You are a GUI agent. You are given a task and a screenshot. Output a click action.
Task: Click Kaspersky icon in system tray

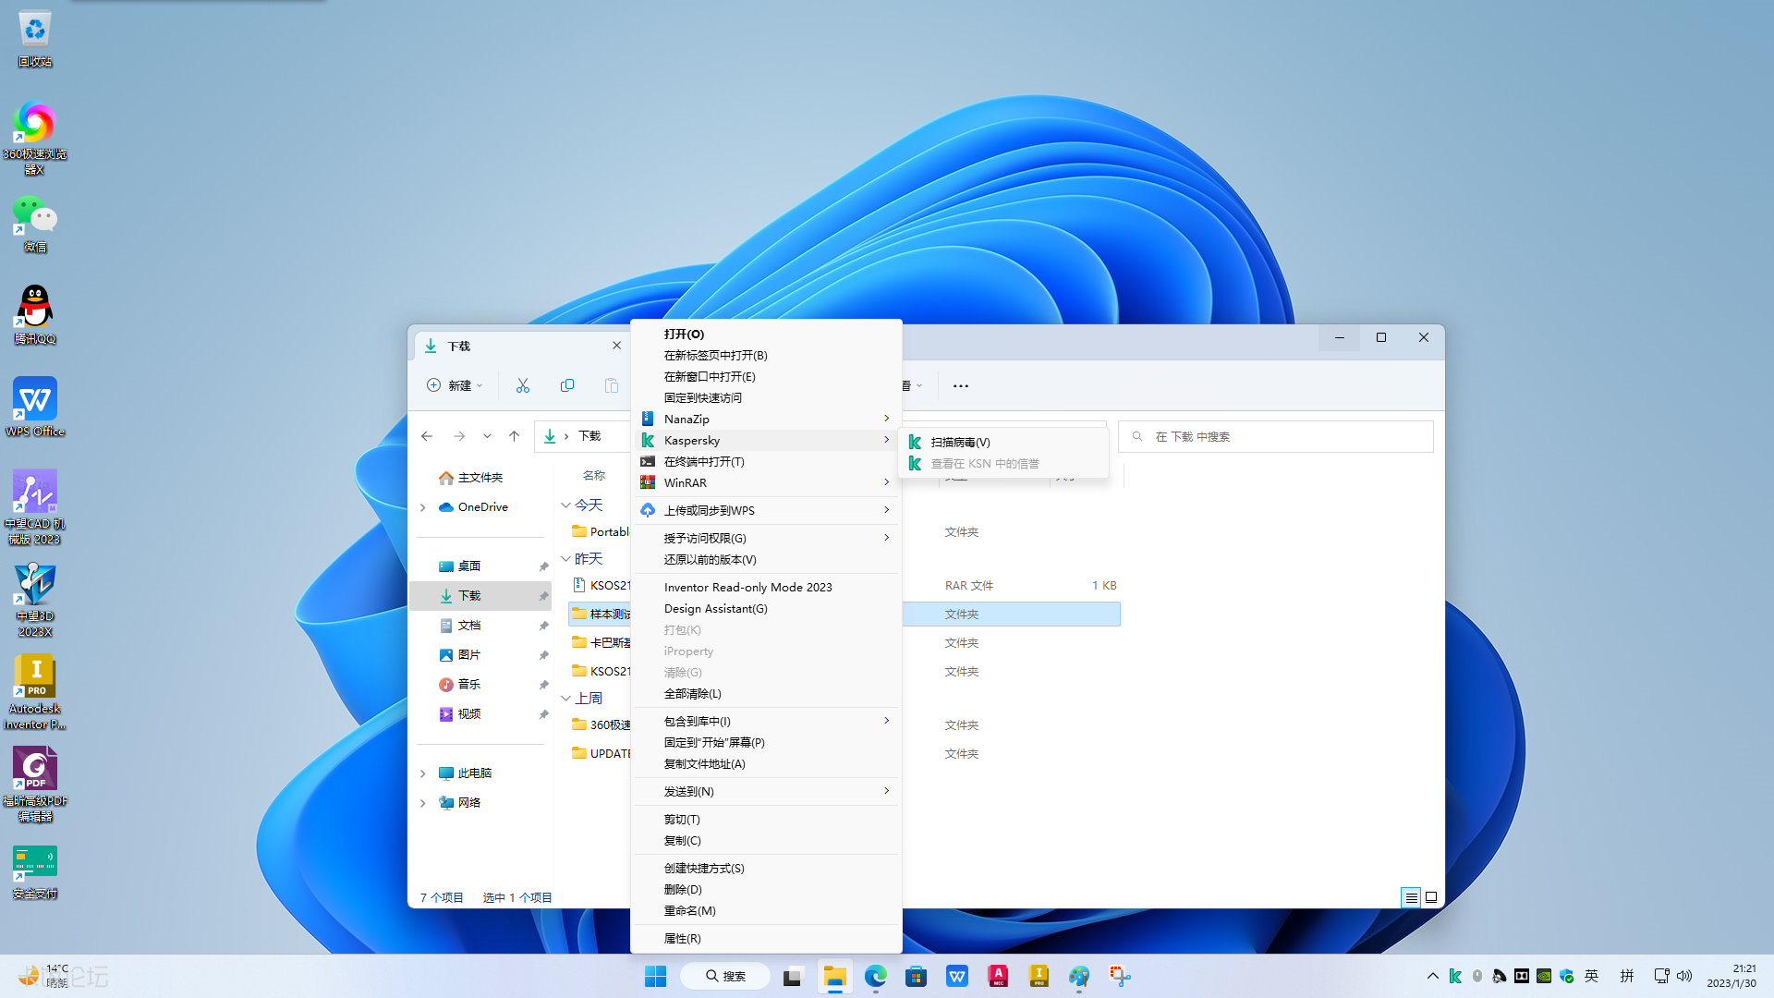coord(1455,976)
